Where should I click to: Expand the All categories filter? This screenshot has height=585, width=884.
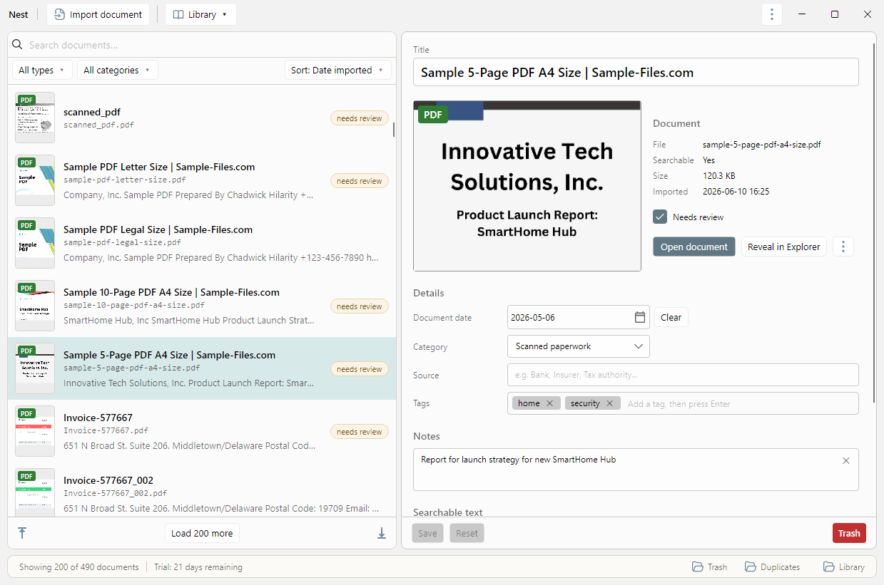[x=117, y=70]
